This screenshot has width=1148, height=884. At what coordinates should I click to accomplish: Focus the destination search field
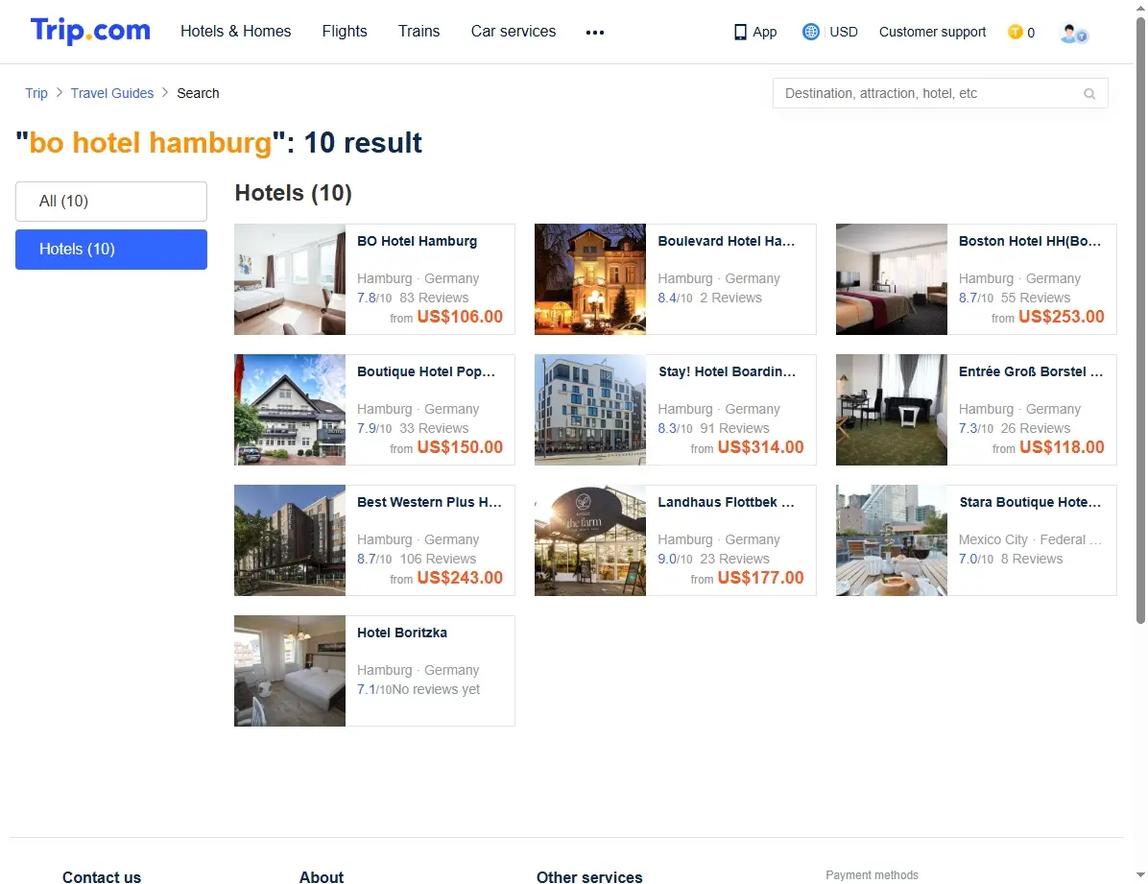(x=940, y=93)
